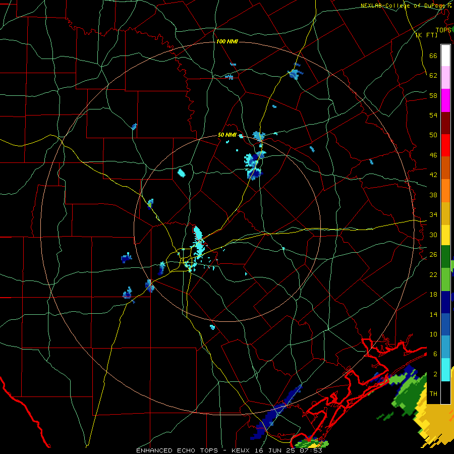454x454 pixels.
Task: Click the 'NEXLAB-College of DuPage' credit text
Action: [404, 6]
